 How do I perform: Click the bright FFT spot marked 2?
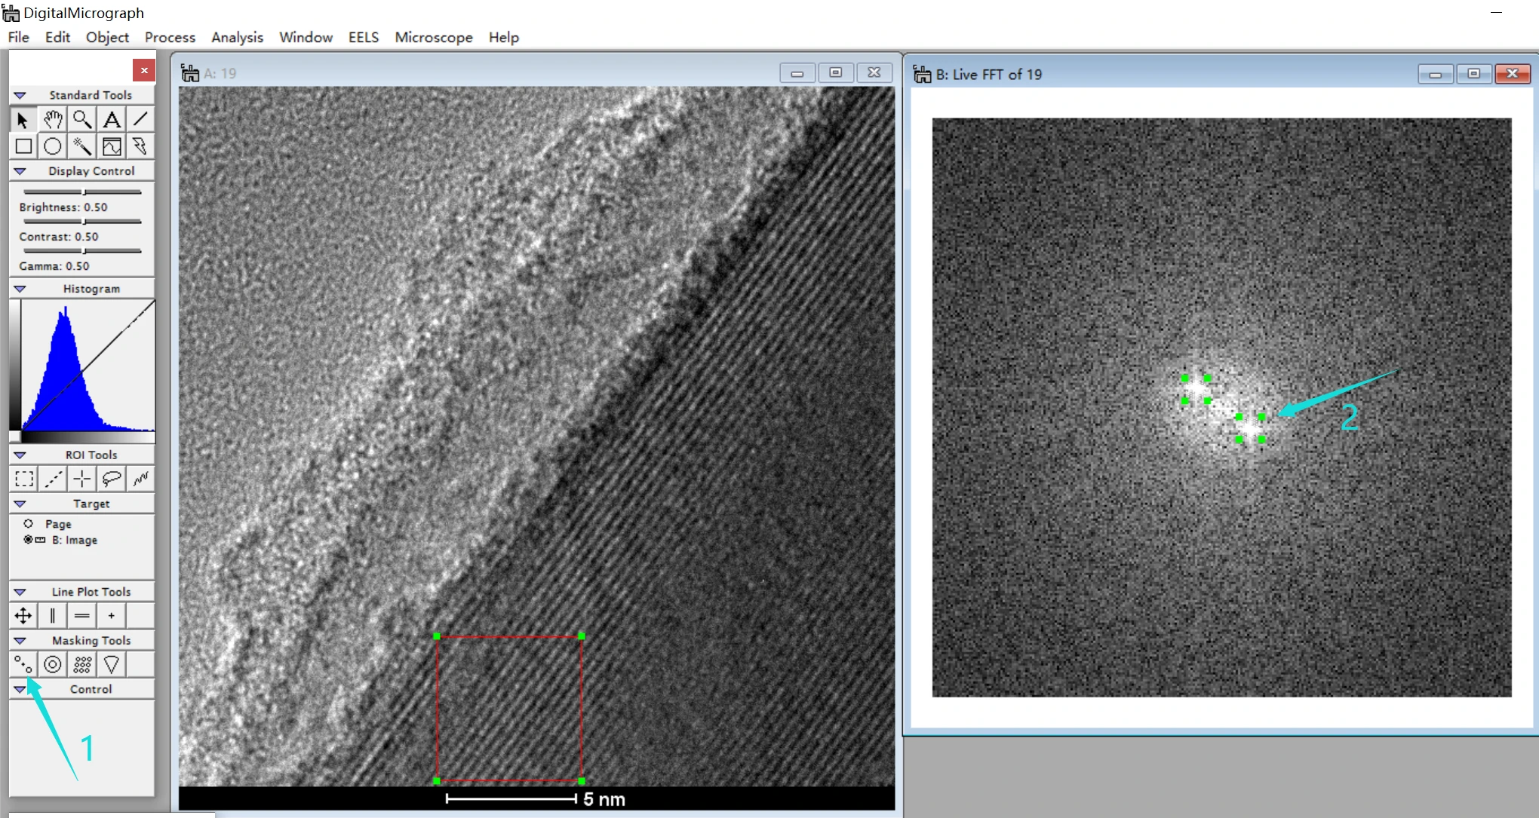pyautogui.click(x=1251, y=428)
